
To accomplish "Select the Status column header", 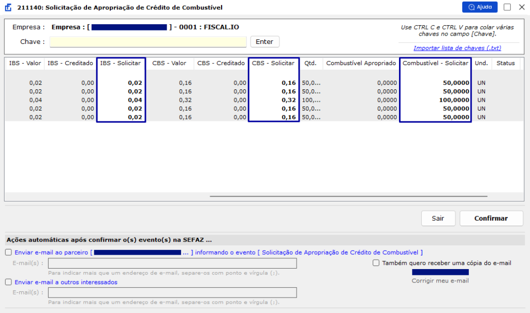I will click(x=506, y=63).
